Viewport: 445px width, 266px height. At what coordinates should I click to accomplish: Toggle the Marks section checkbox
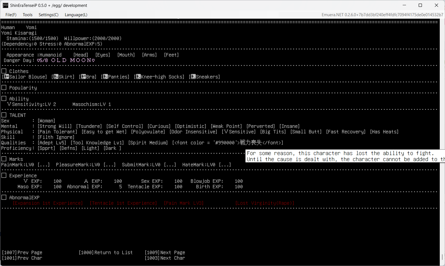(x=4, y=159)
